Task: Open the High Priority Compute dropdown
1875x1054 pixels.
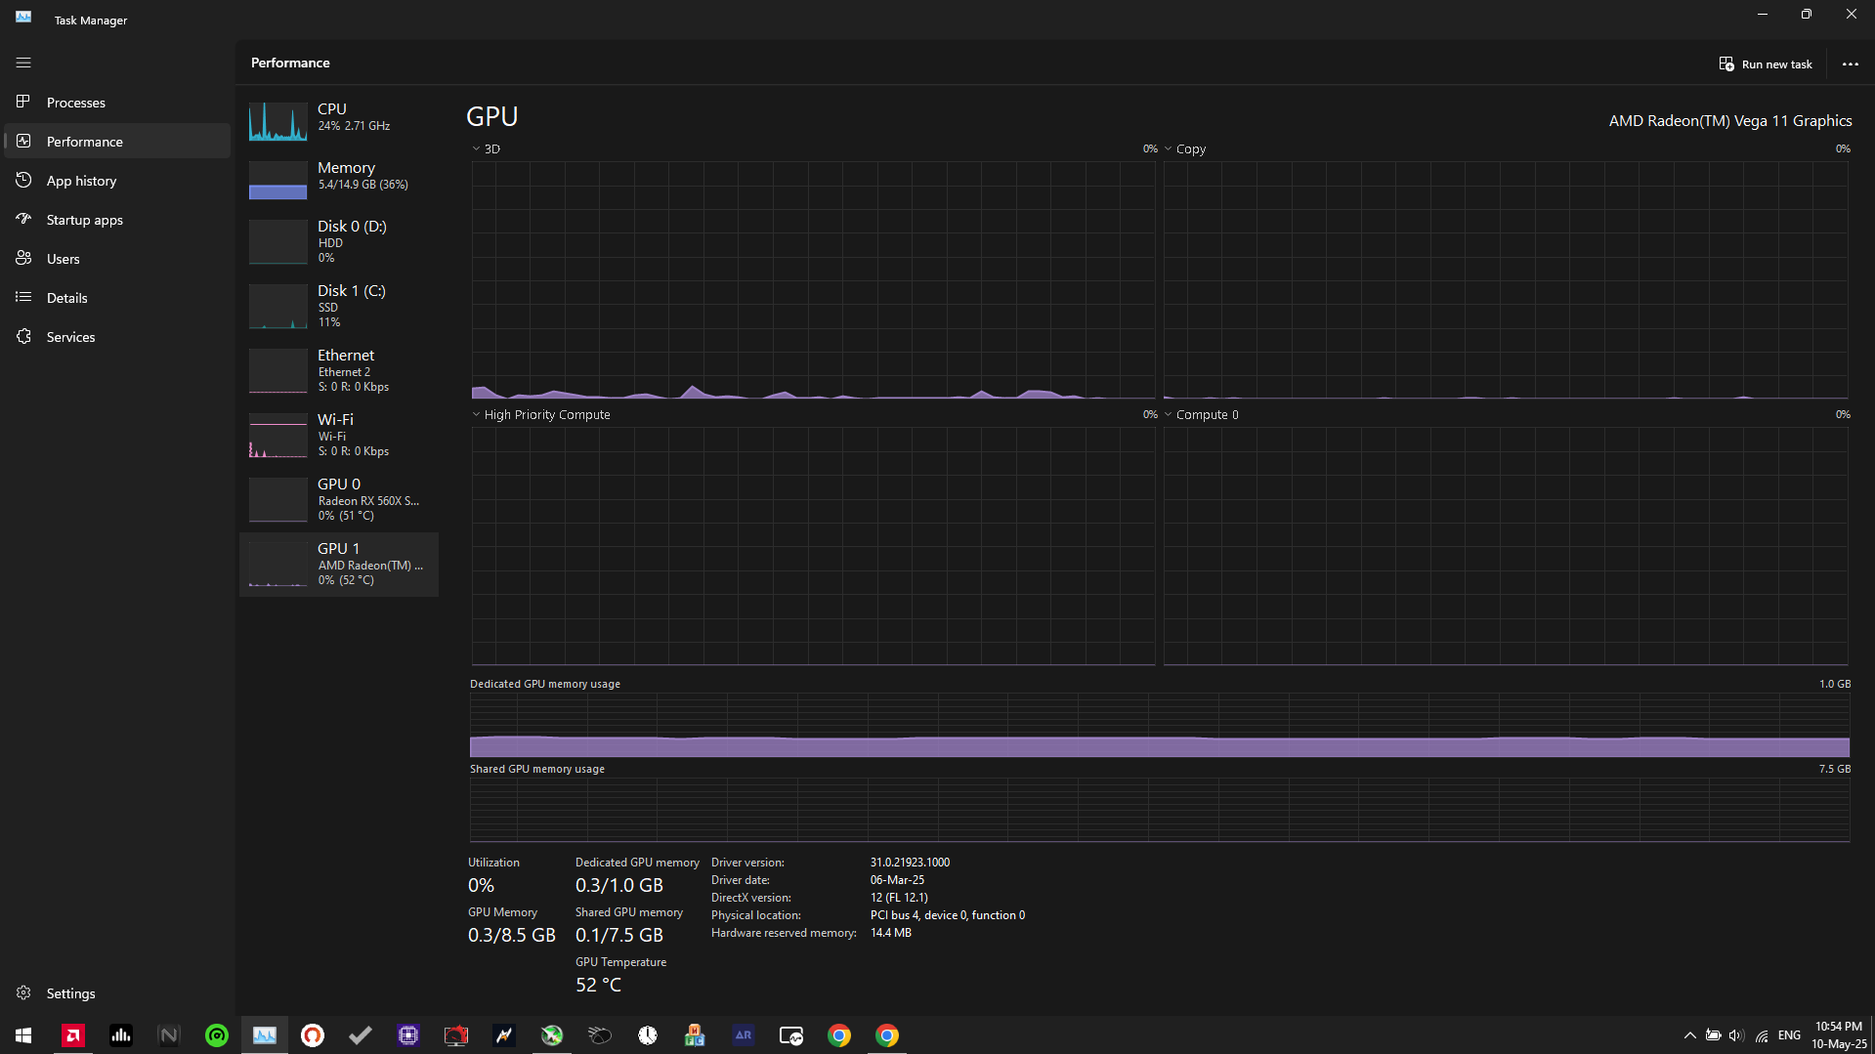Action: coord(541,415)
